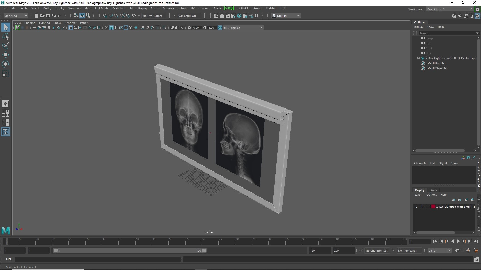The height and width of the screenshot is (270, 481).
Task: Open the Outliner search filter dropdown arrow
Action: [x=477, y=33]
